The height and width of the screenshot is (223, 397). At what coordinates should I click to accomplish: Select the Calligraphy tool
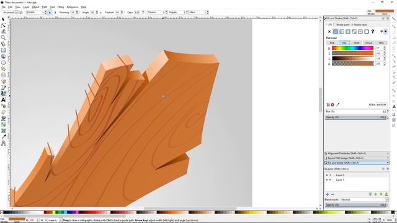pos(3,94)
